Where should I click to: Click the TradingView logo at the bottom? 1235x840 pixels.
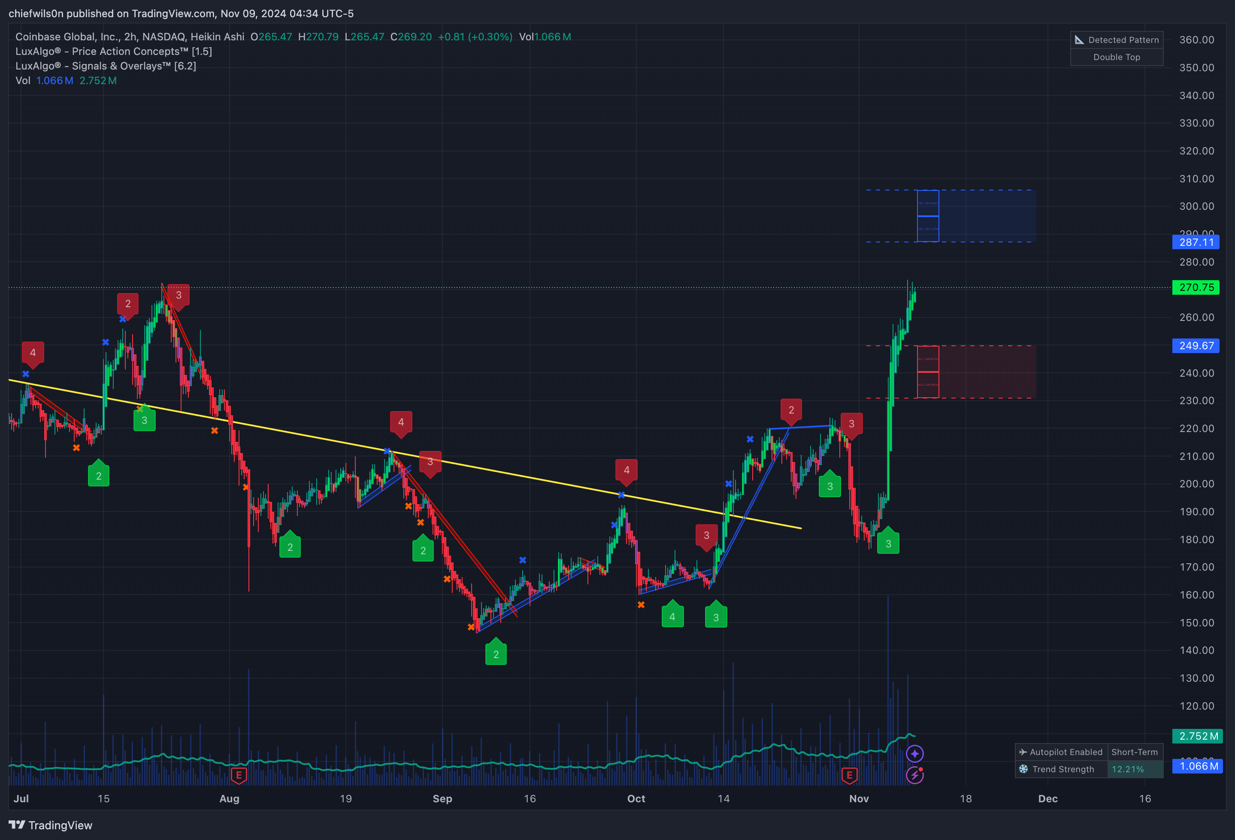coord(51,825)
